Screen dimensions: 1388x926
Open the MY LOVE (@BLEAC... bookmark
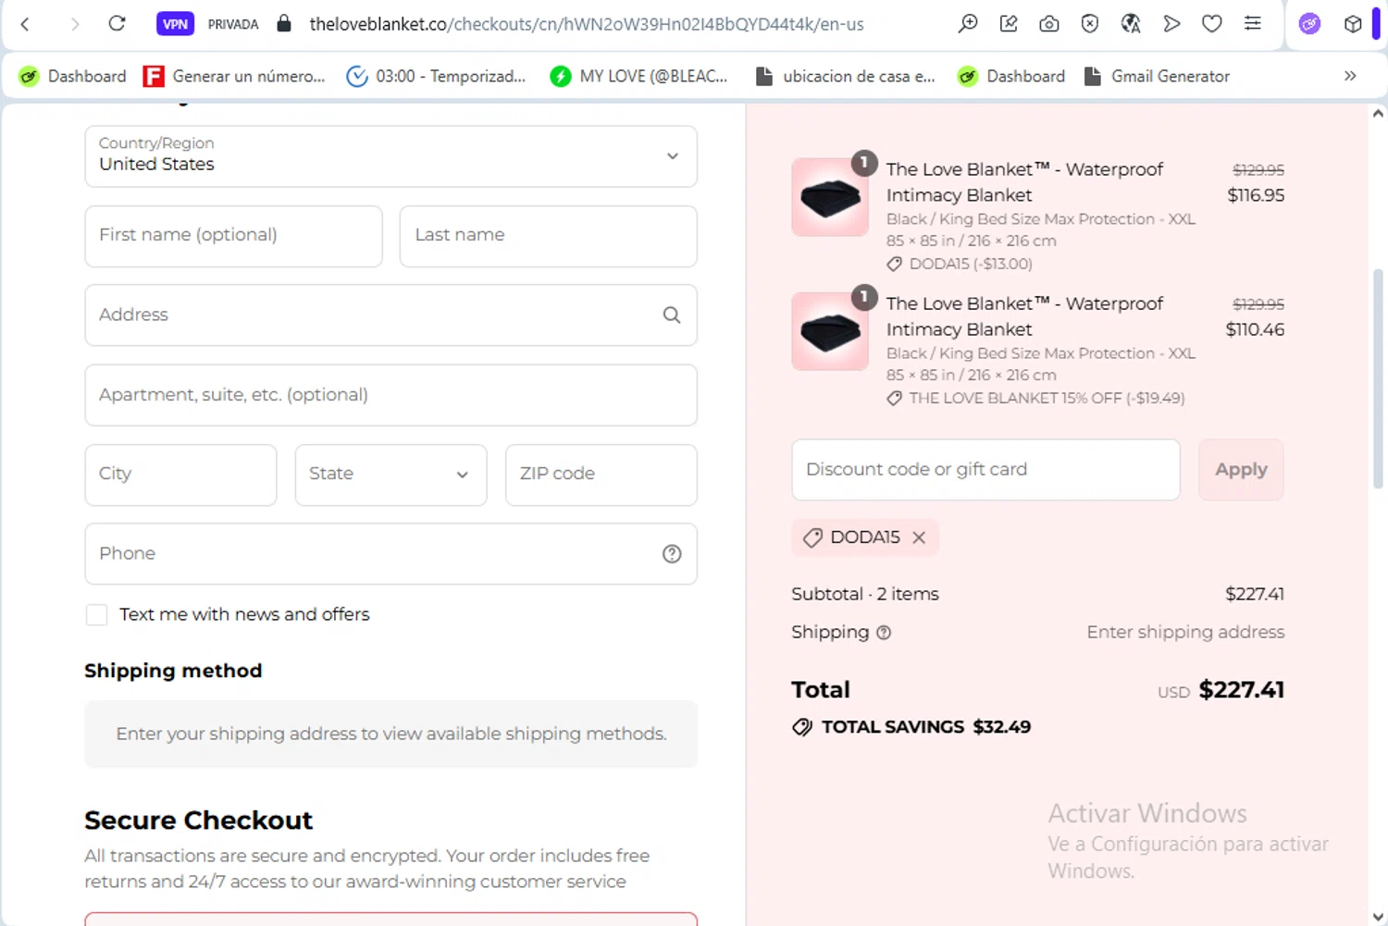click(x=638, y=76)
